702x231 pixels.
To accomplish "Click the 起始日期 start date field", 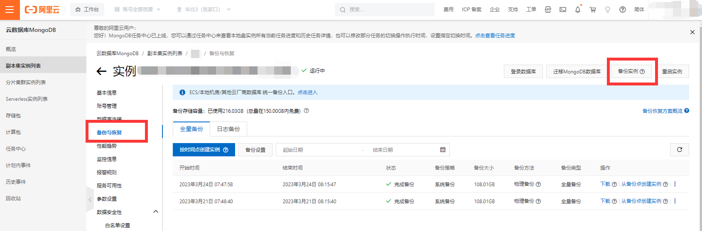I will point(316,150).
